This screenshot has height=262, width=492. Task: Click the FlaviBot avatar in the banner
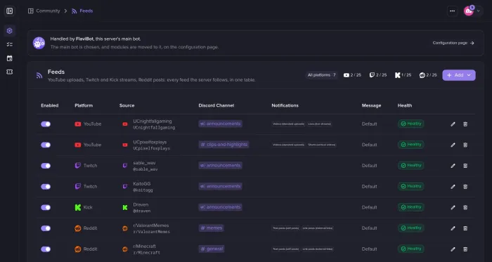(39, 43)
